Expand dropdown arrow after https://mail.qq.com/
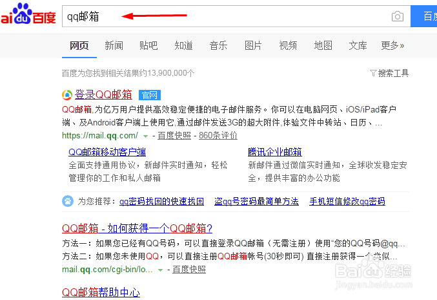437x300 pixels. 145,136
